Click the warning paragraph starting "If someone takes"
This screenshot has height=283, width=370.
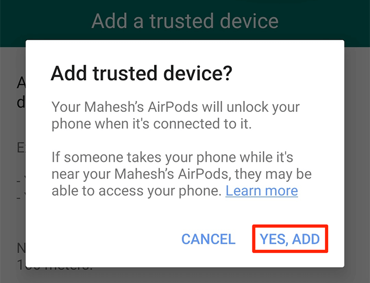(181, 174)
